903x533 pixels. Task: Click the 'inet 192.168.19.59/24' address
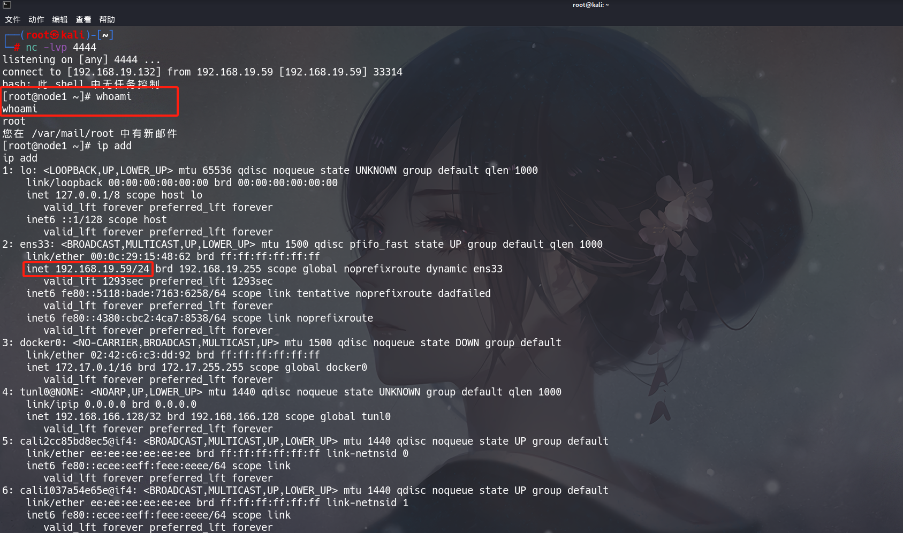click(88, 269)
